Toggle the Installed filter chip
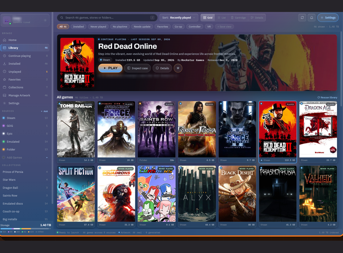Image resolution: width=343 pixels, height=253 pixels. click(x=78, y=27)
